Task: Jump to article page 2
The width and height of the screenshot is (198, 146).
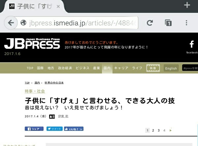Action: point(153,131)
